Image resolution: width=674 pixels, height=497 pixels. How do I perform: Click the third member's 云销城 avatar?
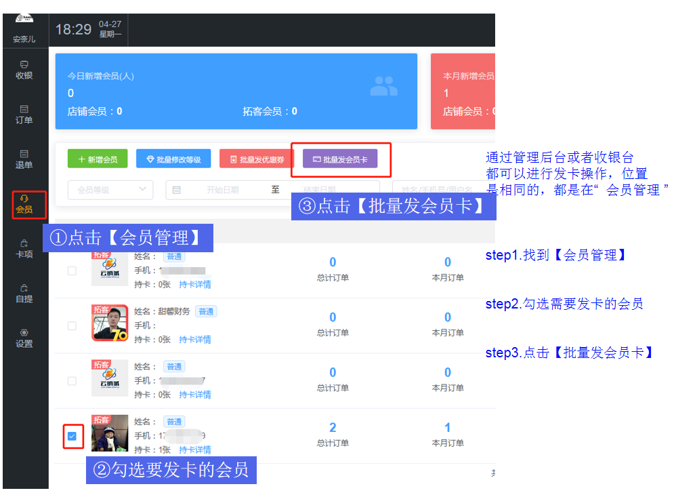point(110,378)
